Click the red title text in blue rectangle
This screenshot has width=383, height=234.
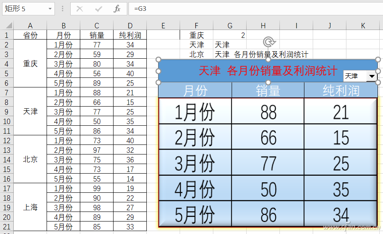(268, 71)
